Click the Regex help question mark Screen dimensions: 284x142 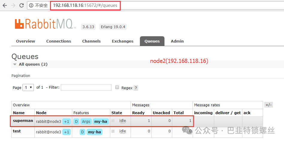[136, 88]
